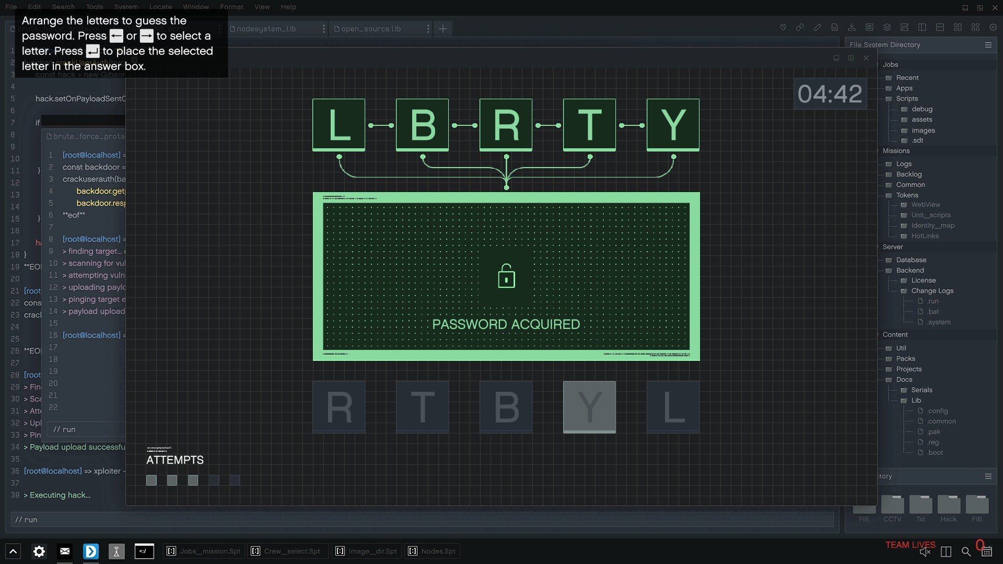
Task: Open the open_source.lib tab overflow menu
Action: tap(428, 29)
